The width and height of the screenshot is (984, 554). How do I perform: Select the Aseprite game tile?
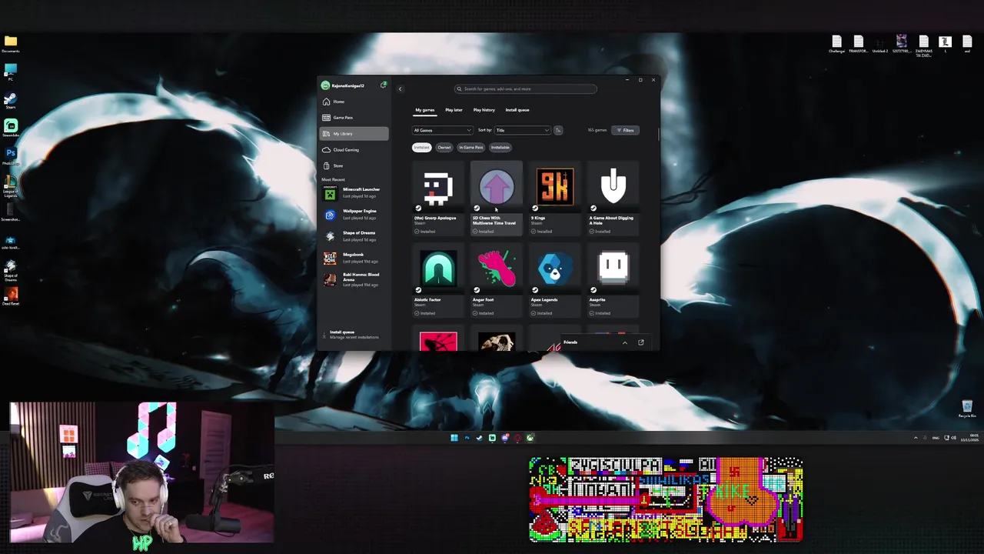613,281
